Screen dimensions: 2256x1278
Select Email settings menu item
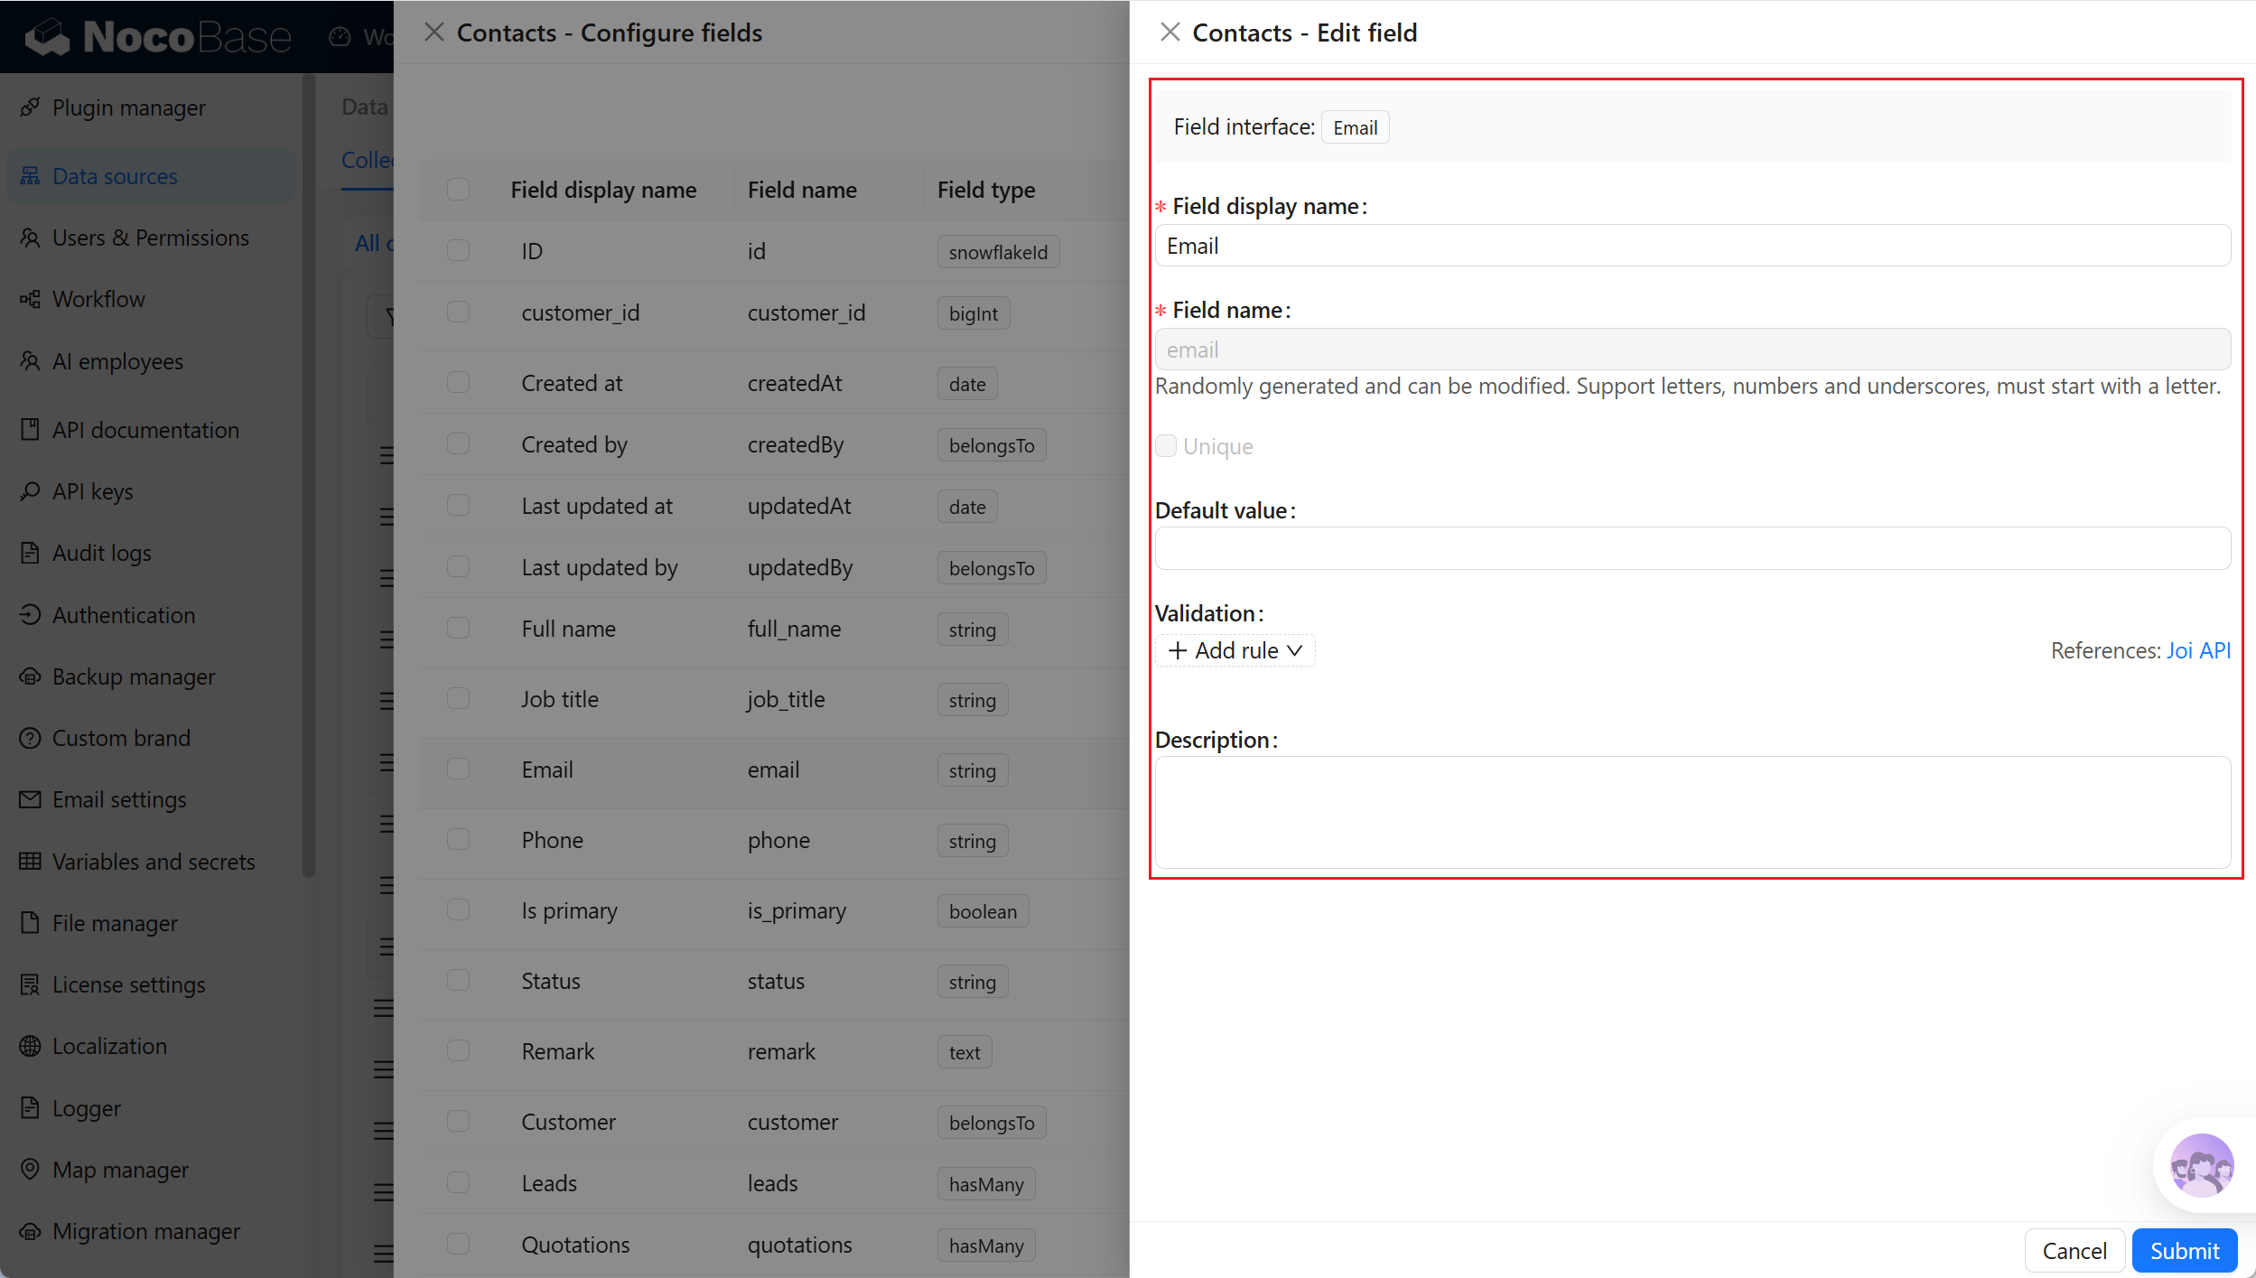click(x=119, y=799)
